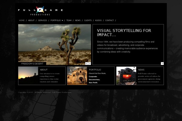The height and width of the screenshot is (121, 182).
Task: Advance the text panel with arrow
Action: click(162, 64)
